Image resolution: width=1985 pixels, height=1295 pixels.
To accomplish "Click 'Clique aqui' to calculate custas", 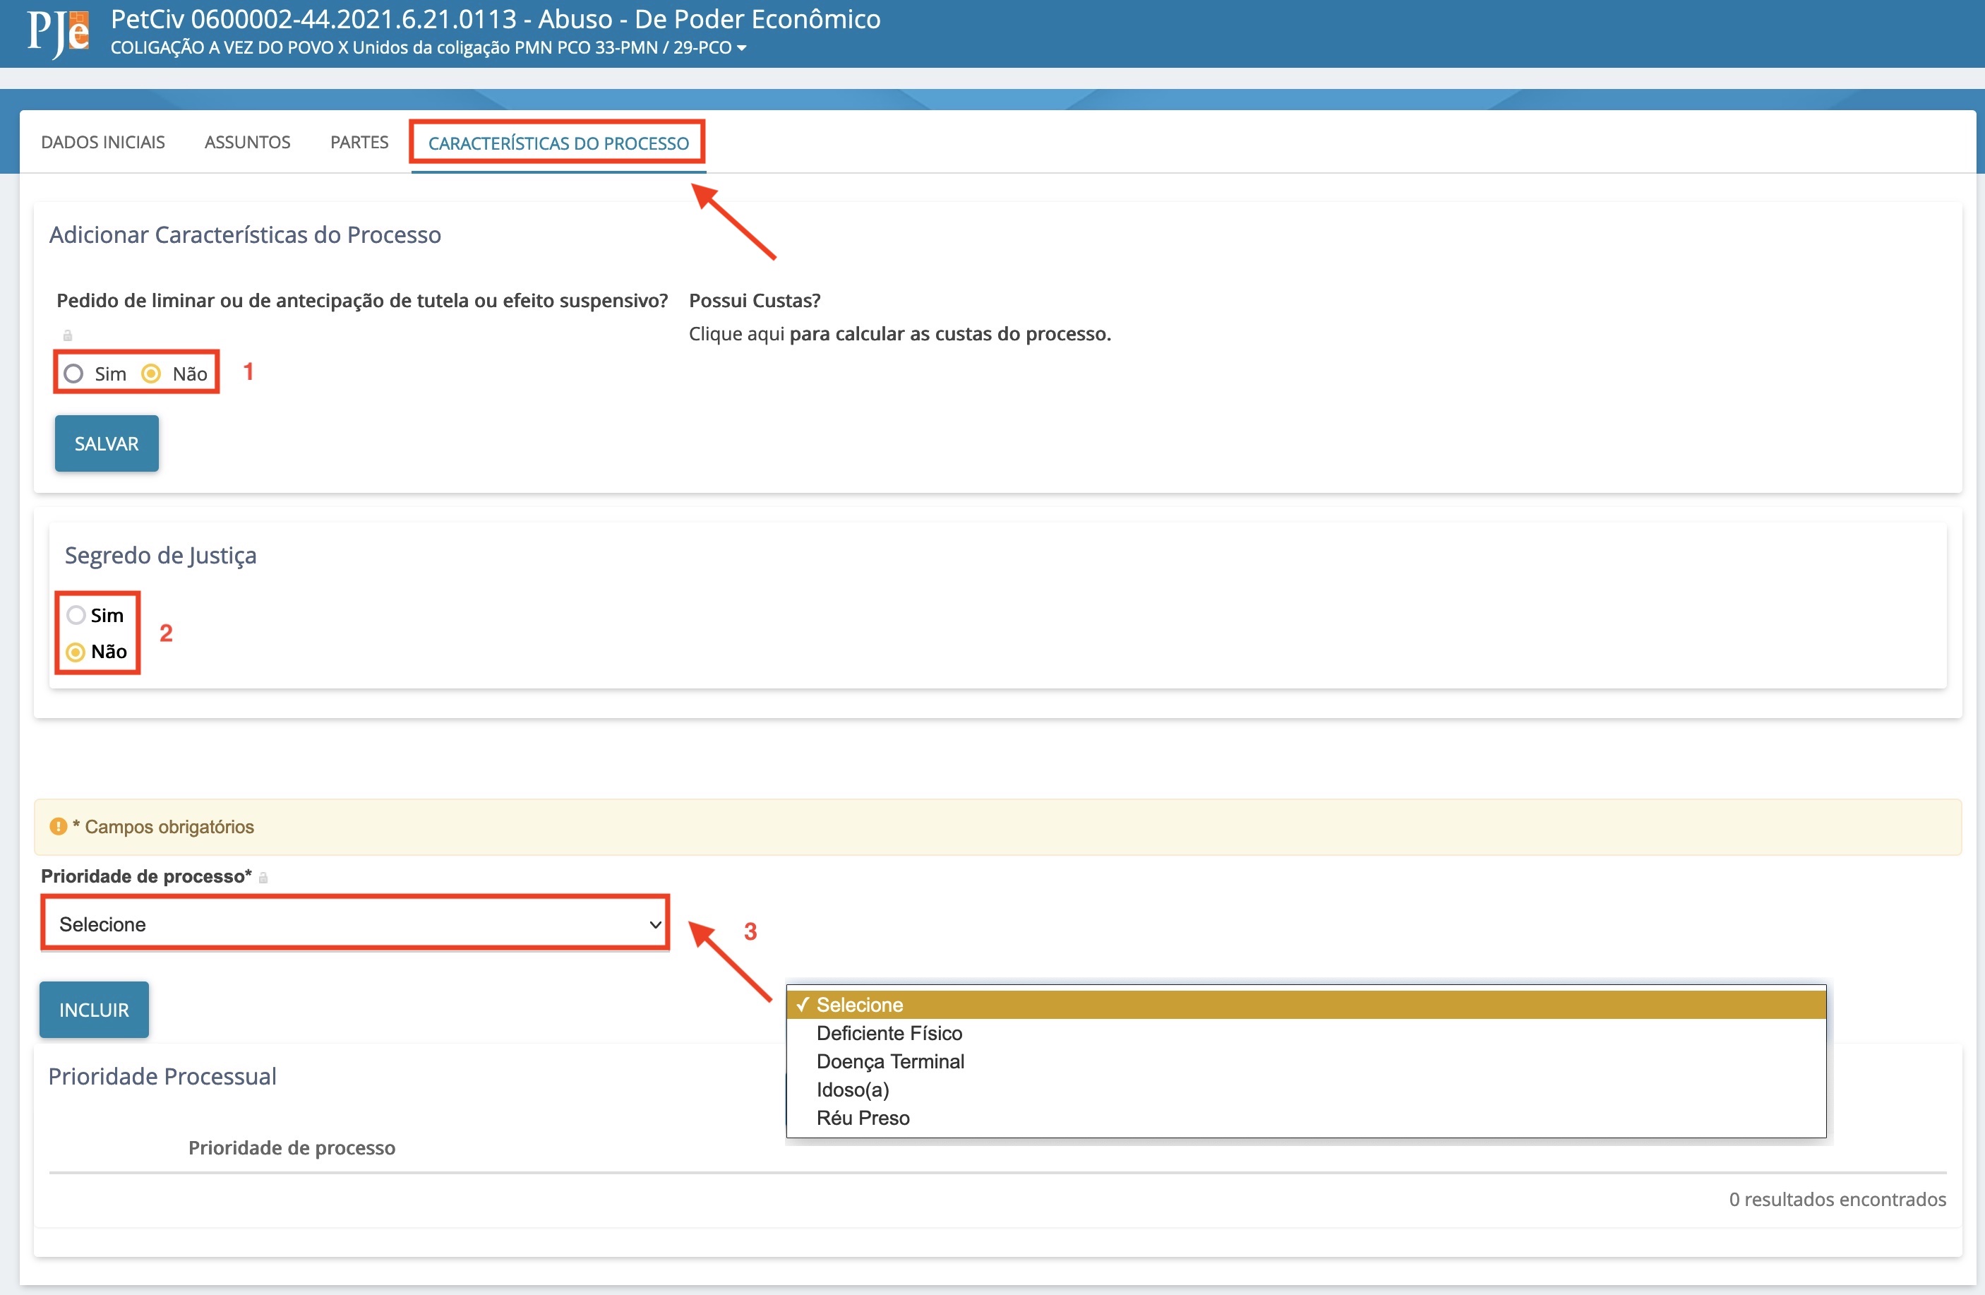I will point(736,334).
